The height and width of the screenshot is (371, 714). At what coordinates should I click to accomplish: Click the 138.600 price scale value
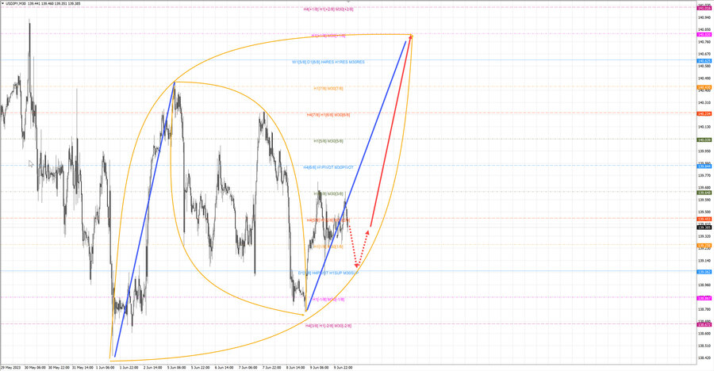coord(704,334)
